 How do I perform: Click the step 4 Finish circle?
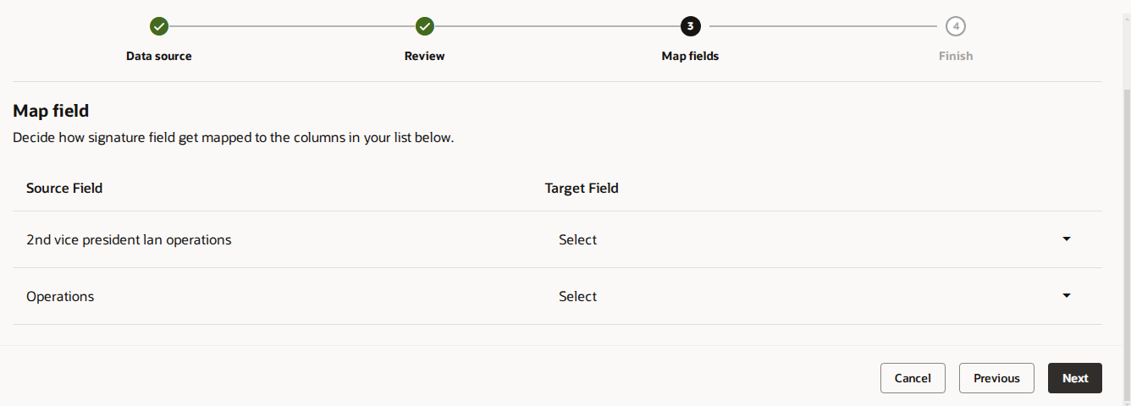tap(956, 26)
